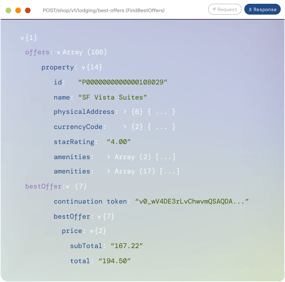
Task: Click the total key label
Action: pos(80,261)
